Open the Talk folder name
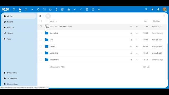Screen dimensions: 169x95 [51, 40]
